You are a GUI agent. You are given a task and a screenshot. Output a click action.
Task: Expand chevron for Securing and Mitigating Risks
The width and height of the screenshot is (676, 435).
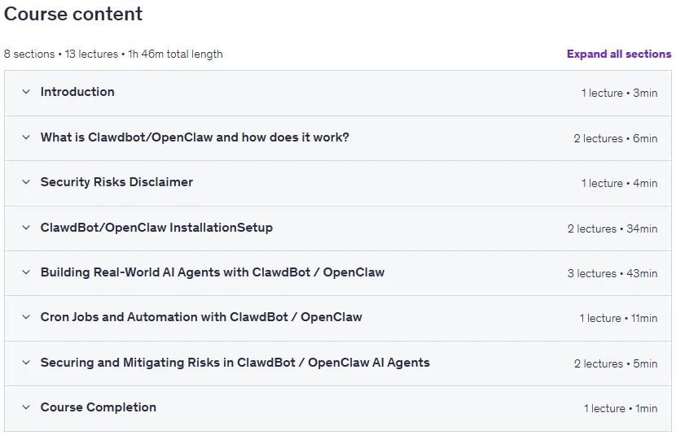(x=26, y=363)
